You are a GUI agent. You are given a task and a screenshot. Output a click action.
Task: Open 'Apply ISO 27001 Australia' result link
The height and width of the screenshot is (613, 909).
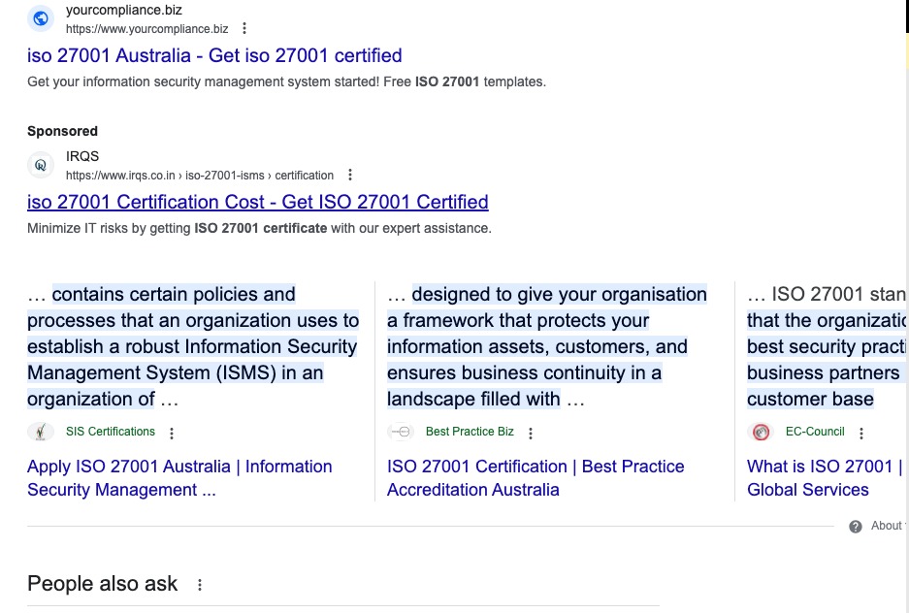(179, 478)
